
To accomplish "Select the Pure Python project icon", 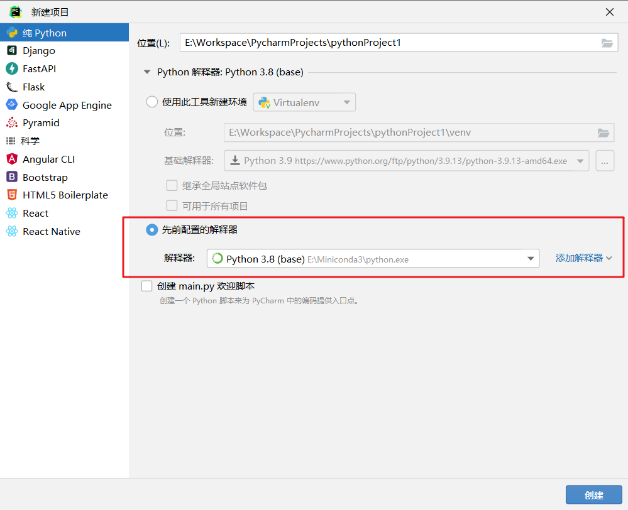I will (12, 33).
